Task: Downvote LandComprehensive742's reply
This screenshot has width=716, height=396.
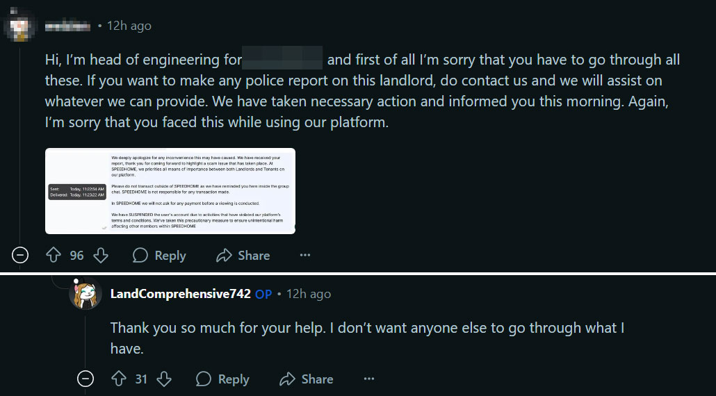Action: click(x=164, y=379)
